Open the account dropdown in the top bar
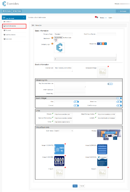 pyautogui.click(x=122, y=11)
